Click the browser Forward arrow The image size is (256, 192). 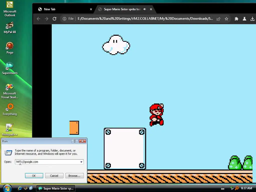46,19
